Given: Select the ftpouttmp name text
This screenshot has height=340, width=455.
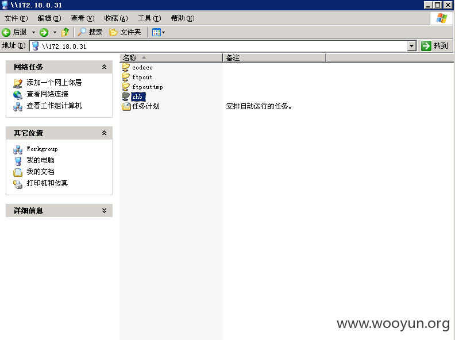Looking at the screenshot, I should pyautogui.click(x=148, y=87).
